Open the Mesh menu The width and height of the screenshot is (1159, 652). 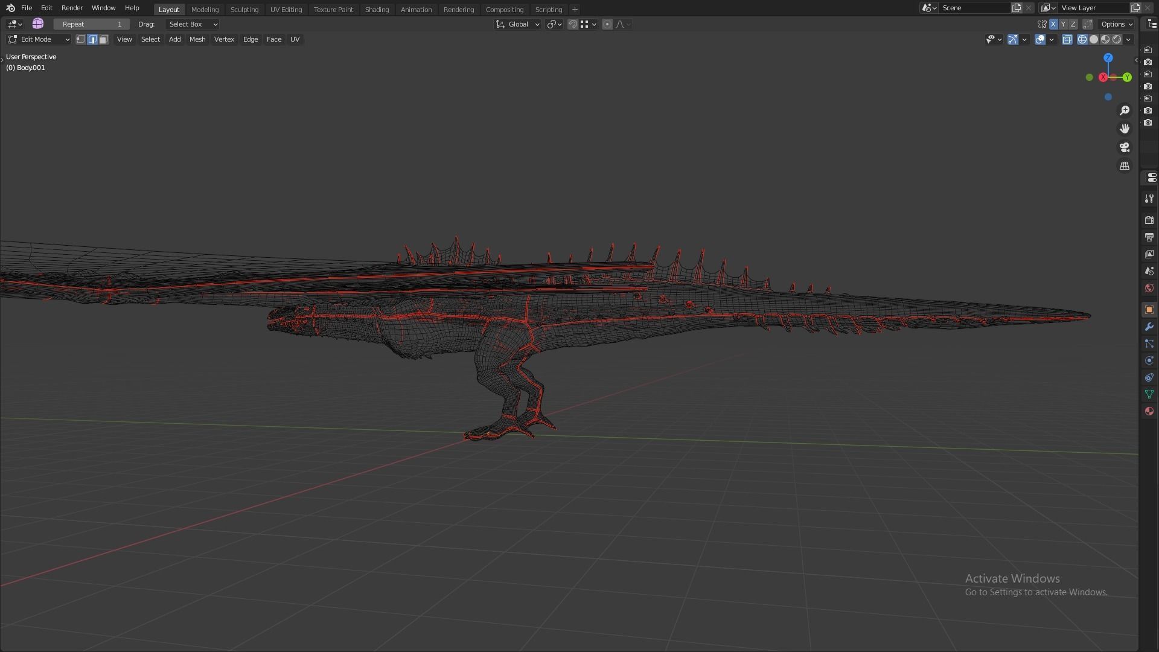(197, 39)
